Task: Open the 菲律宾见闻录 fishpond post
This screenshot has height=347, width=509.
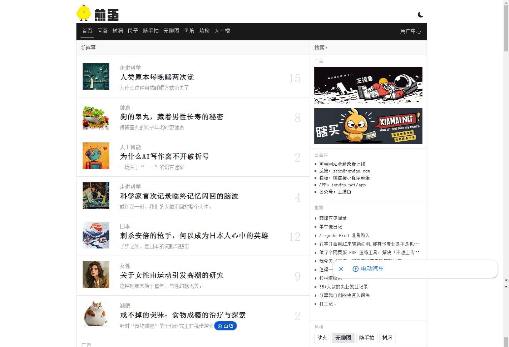Action: [x=332, y=218]
